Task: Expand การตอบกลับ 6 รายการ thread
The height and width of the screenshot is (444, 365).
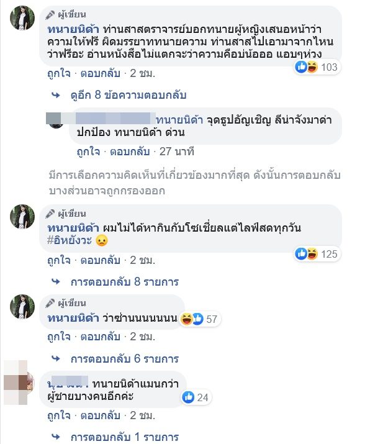Action: pyautogui.click(x=125, y=359)
